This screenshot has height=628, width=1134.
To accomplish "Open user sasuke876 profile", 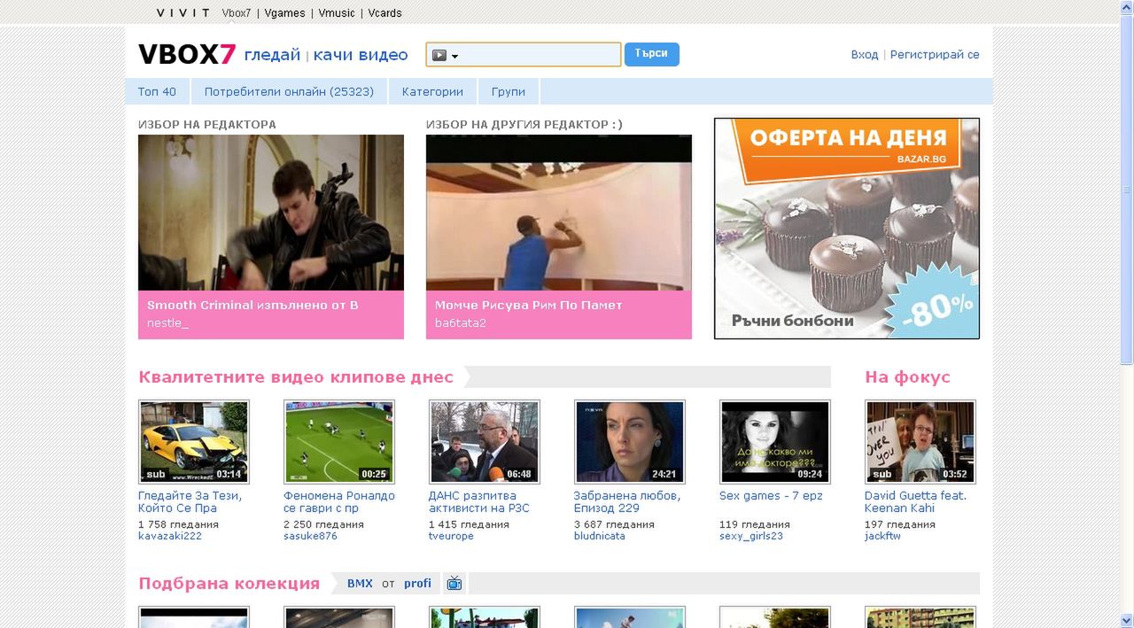I will click(x=310, y=536).
